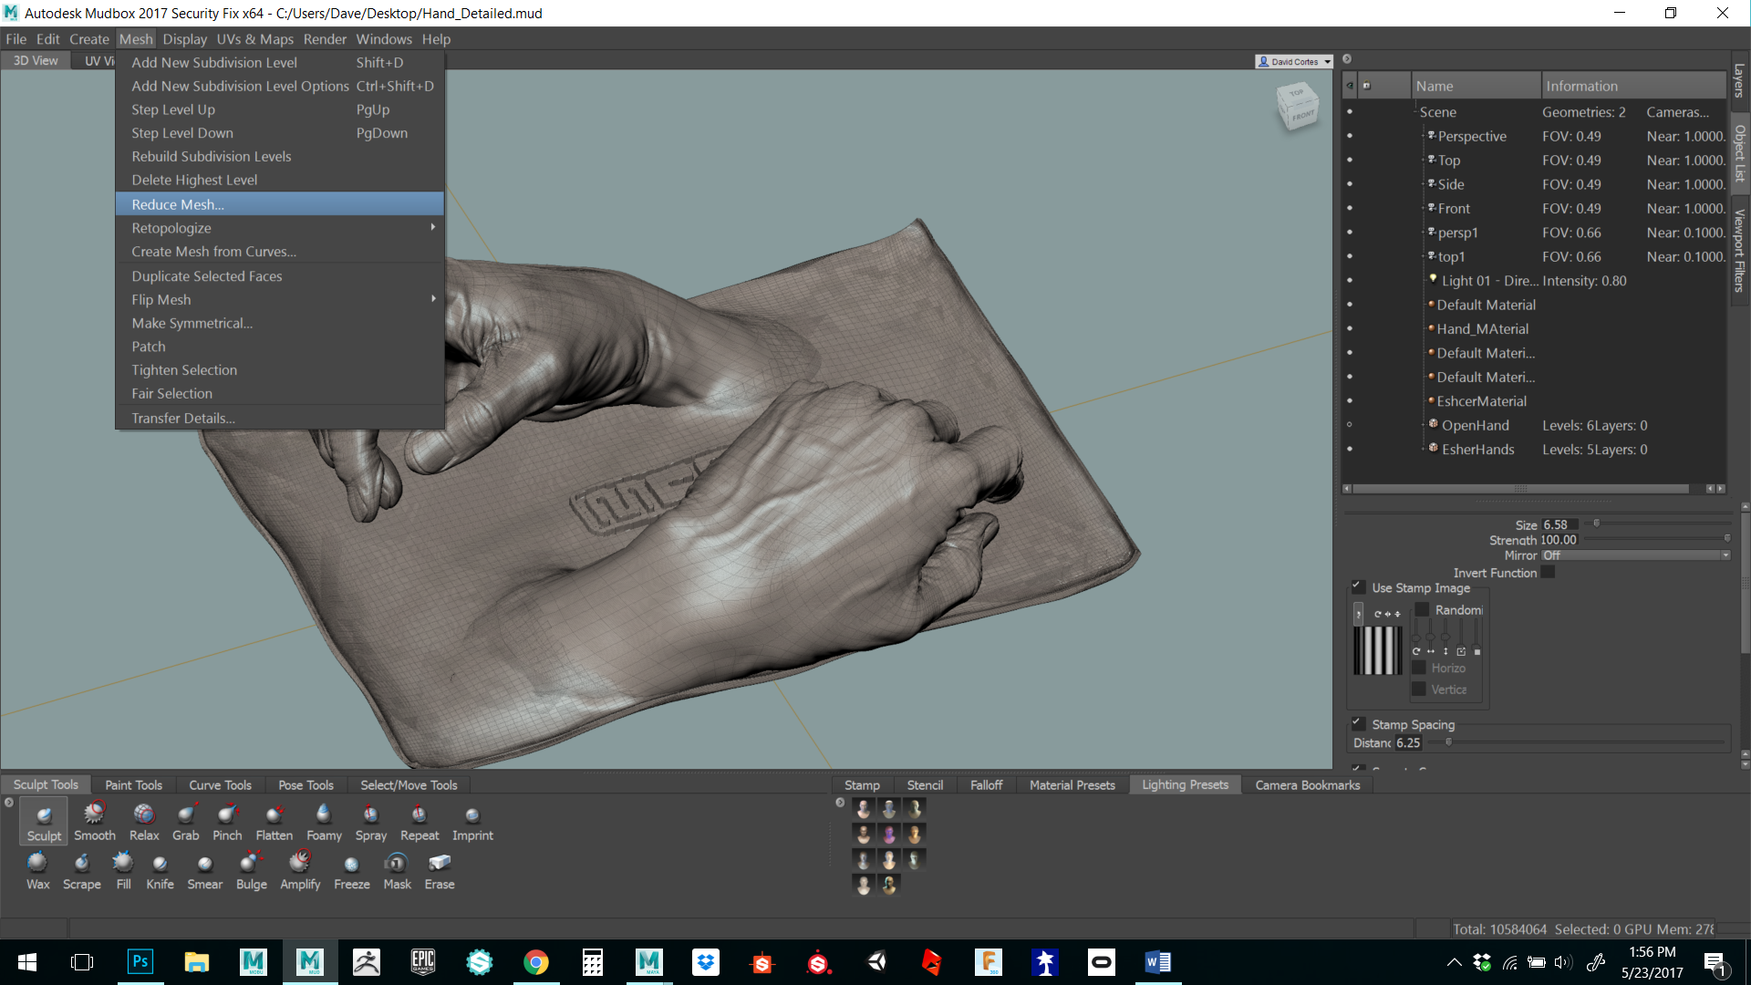Open the Layers side tab
Screen dimensions: 1751x985
[1739, 80]
